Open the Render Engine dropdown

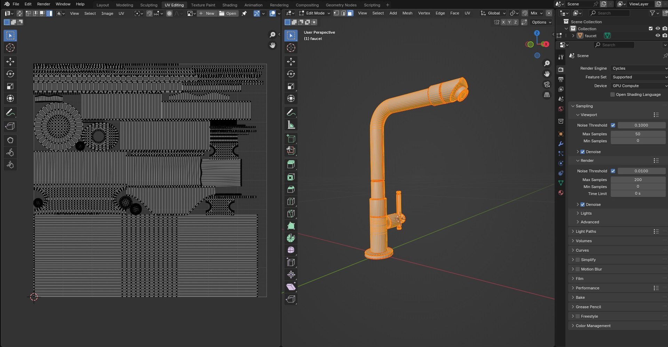click(639, 68)
